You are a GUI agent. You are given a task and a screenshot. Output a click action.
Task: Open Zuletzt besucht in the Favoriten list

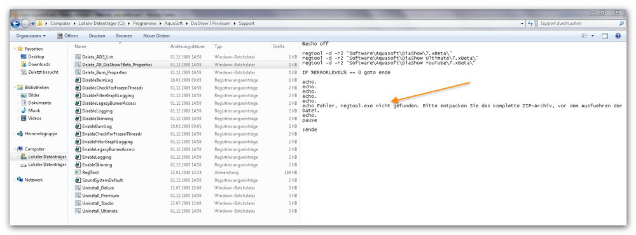click(x=43, y=72)
